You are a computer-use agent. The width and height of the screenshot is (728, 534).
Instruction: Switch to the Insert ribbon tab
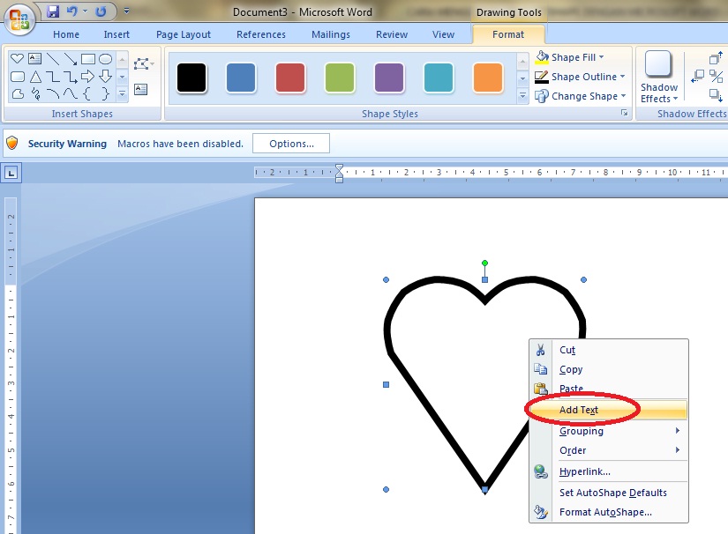point(116,34)
